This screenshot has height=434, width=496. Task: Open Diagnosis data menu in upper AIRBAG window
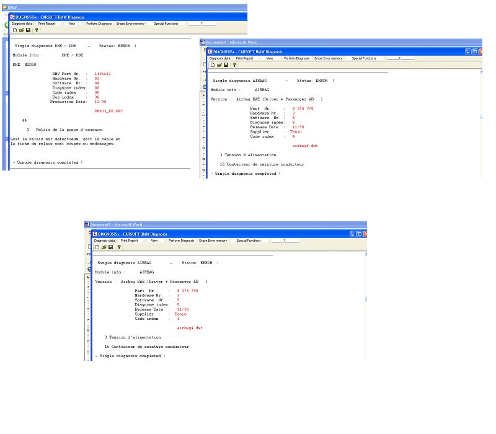(x=220, y=58)
